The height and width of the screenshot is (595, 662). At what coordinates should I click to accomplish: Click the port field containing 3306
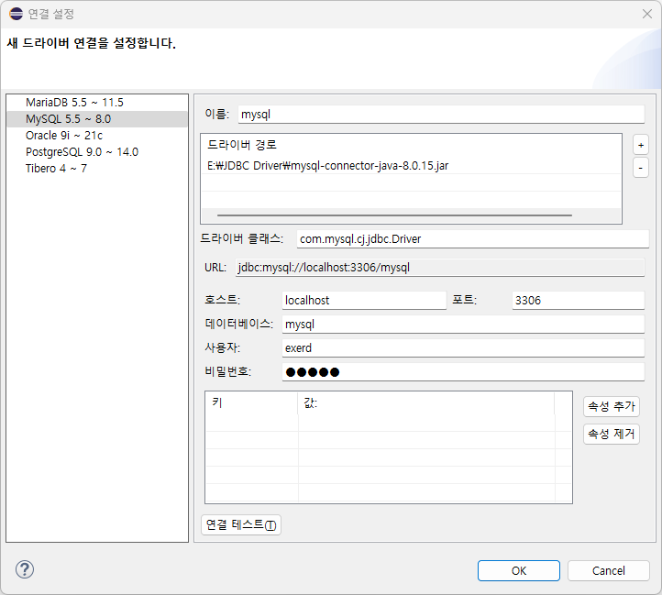coord(578,300)
